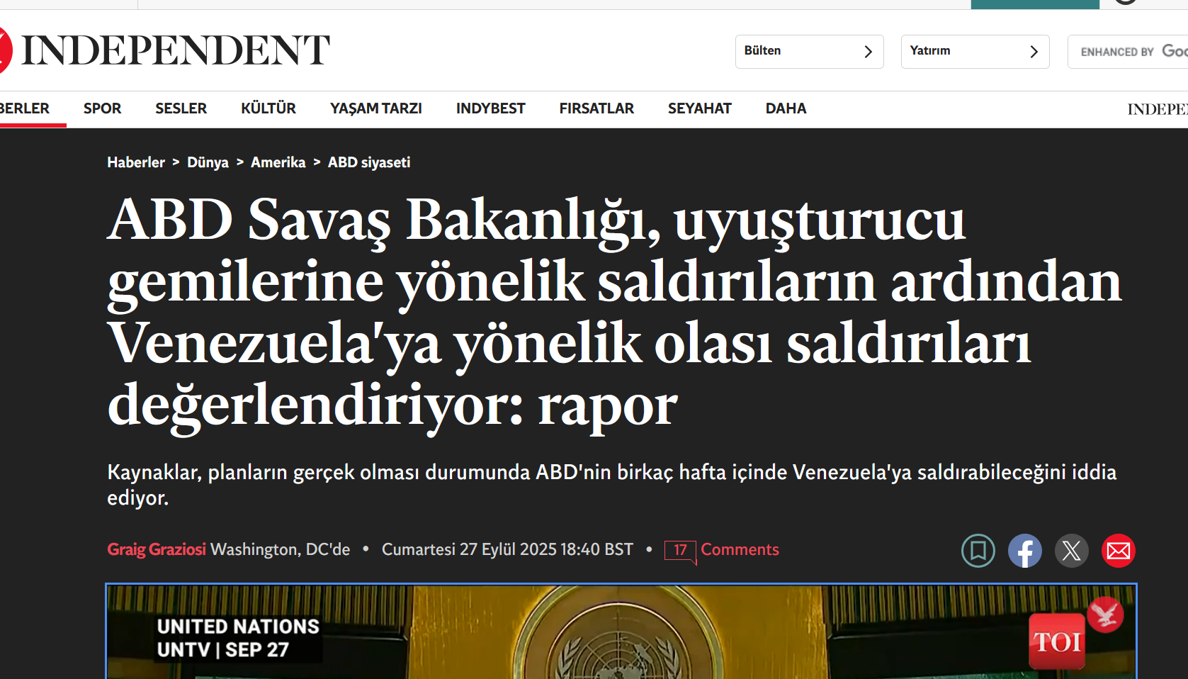
Task: Share article on X icon
Action: (1071, 551)
